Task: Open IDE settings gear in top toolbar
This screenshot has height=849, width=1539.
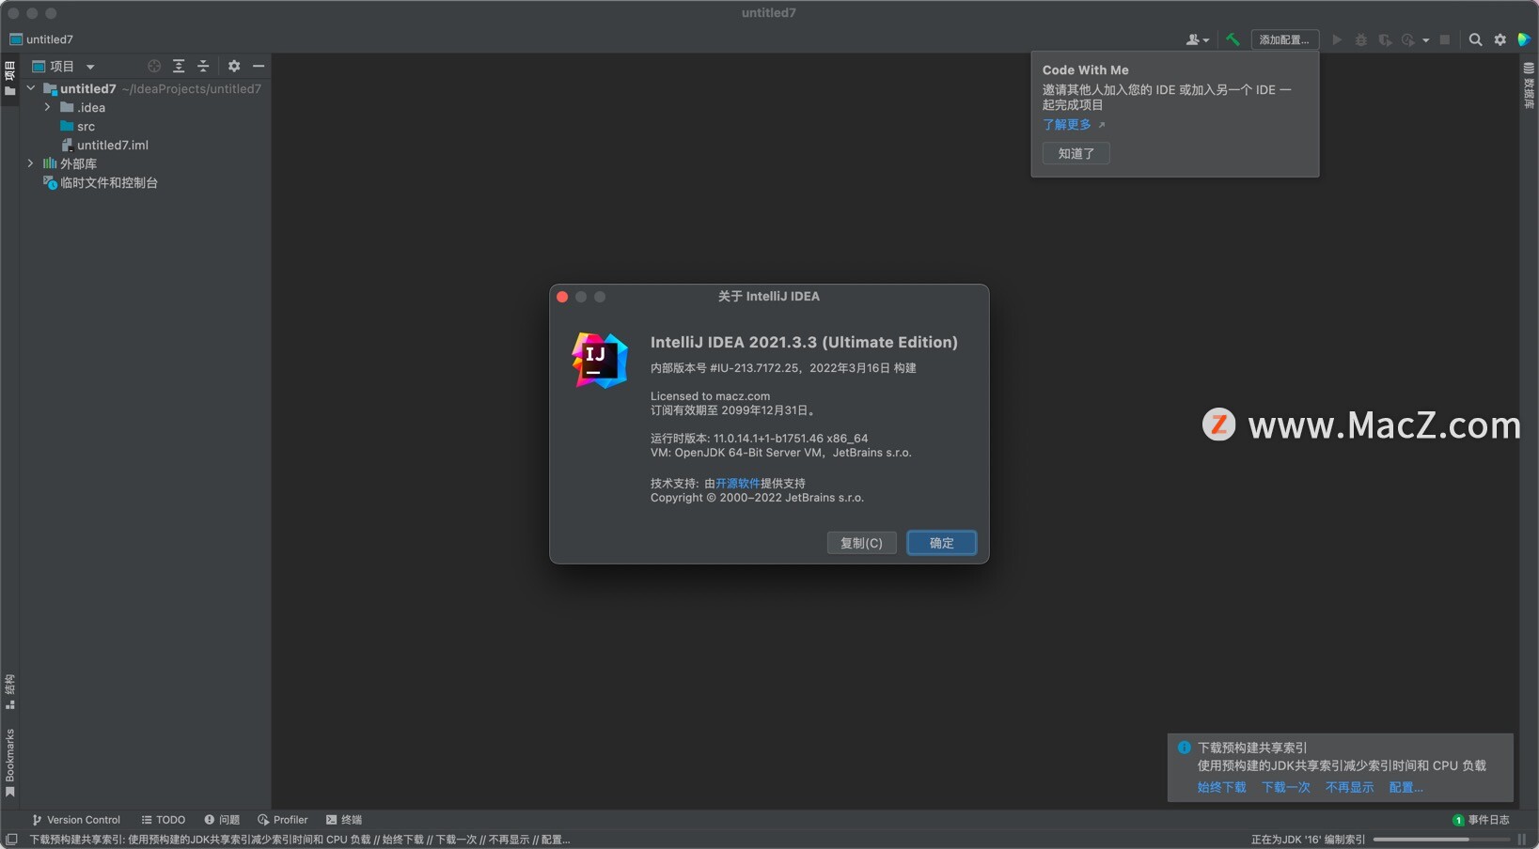Action: coord(1500,39)
